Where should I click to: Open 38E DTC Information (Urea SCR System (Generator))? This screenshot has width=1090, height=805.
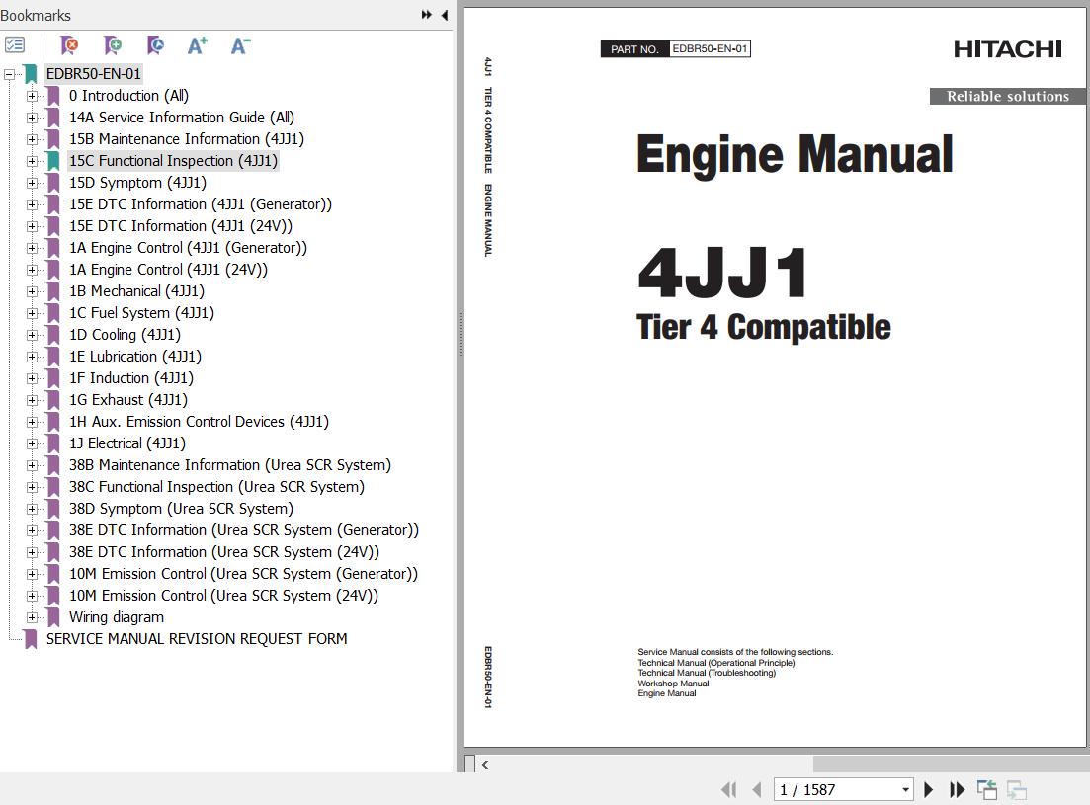(244, 530)
